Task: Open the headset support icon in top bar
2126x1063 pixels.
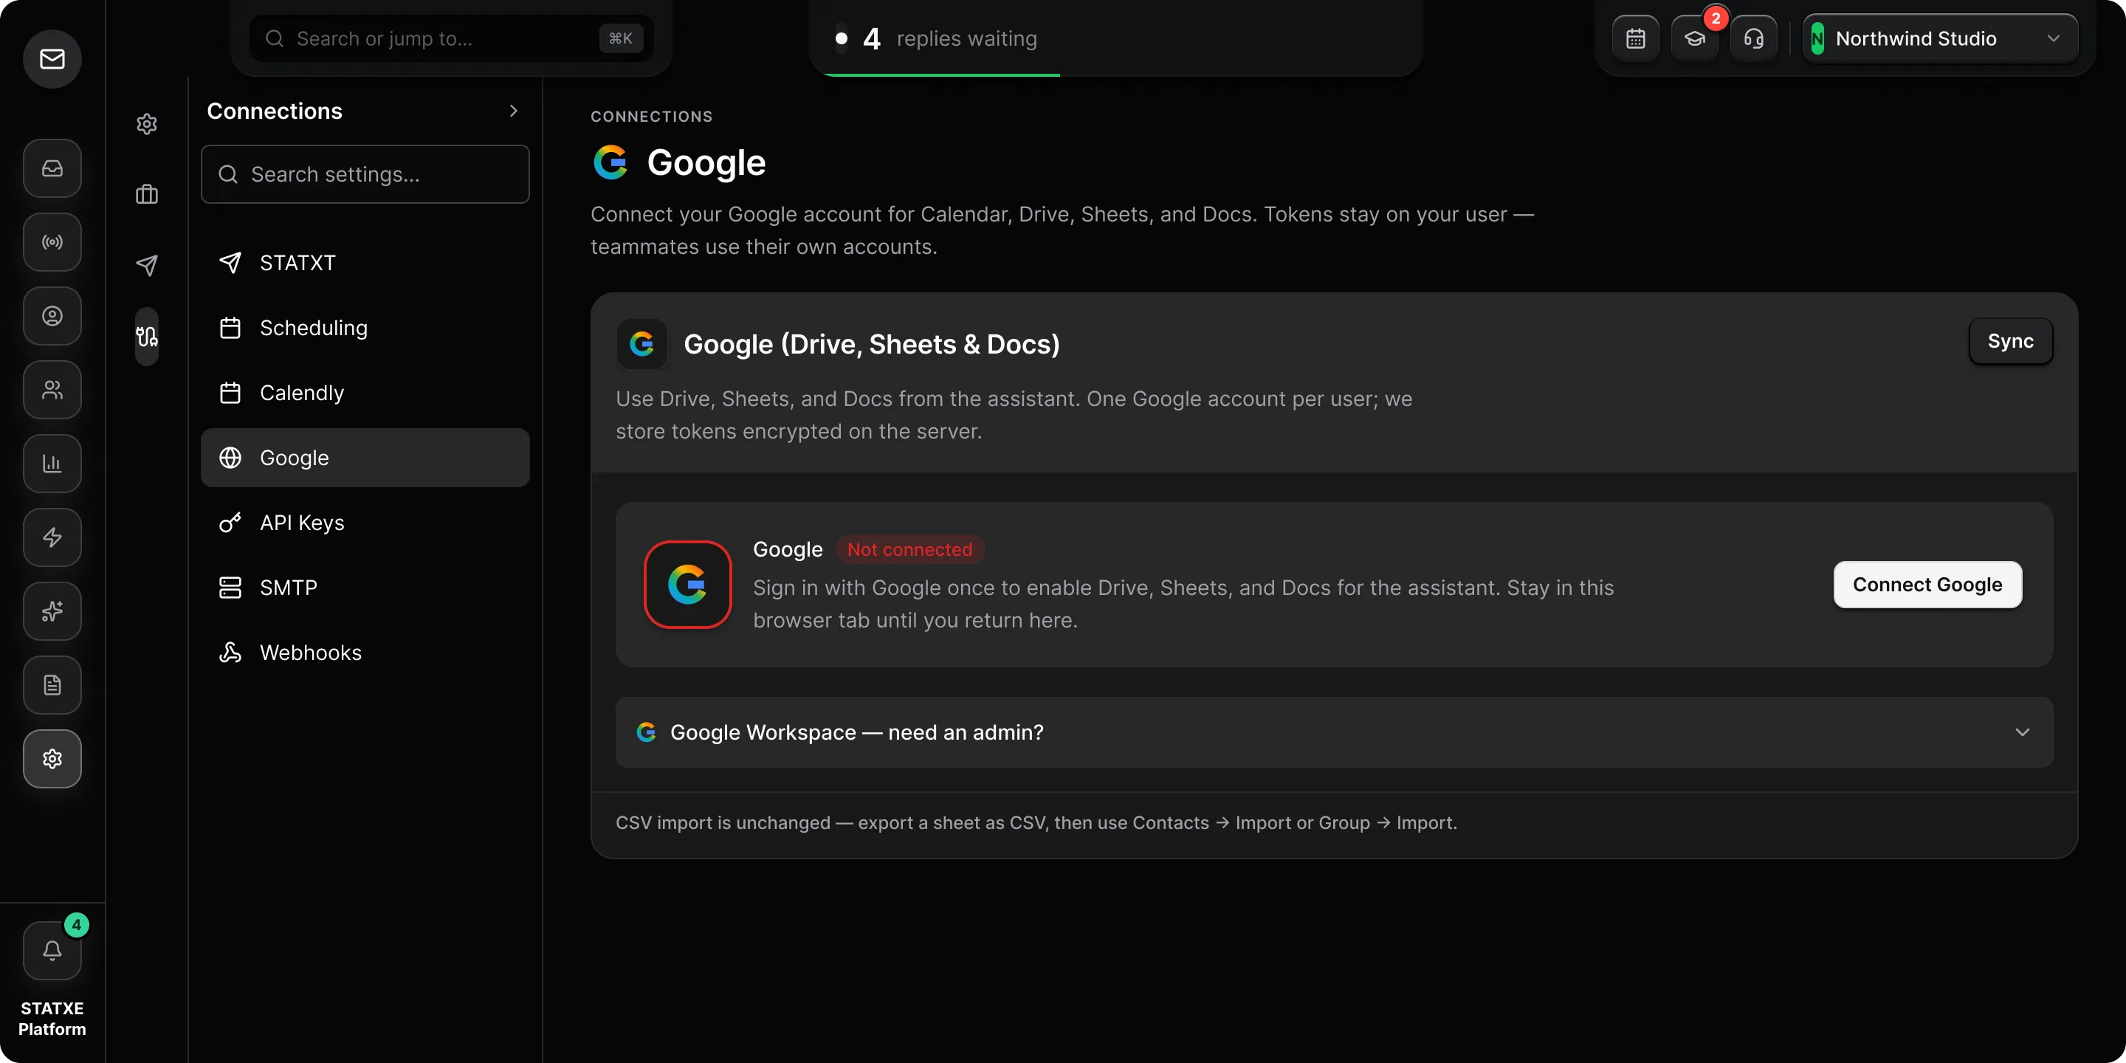Action: point(1754,39)
